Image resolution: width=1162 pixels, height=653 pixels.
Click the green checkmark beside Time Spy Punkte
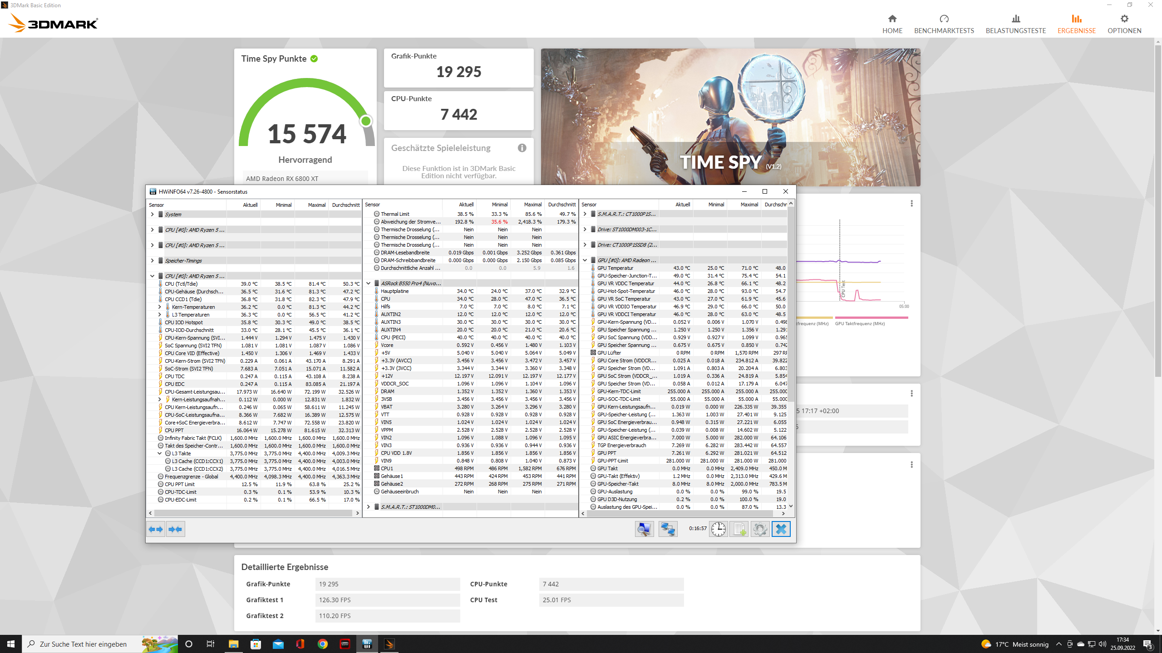[314, 58]
